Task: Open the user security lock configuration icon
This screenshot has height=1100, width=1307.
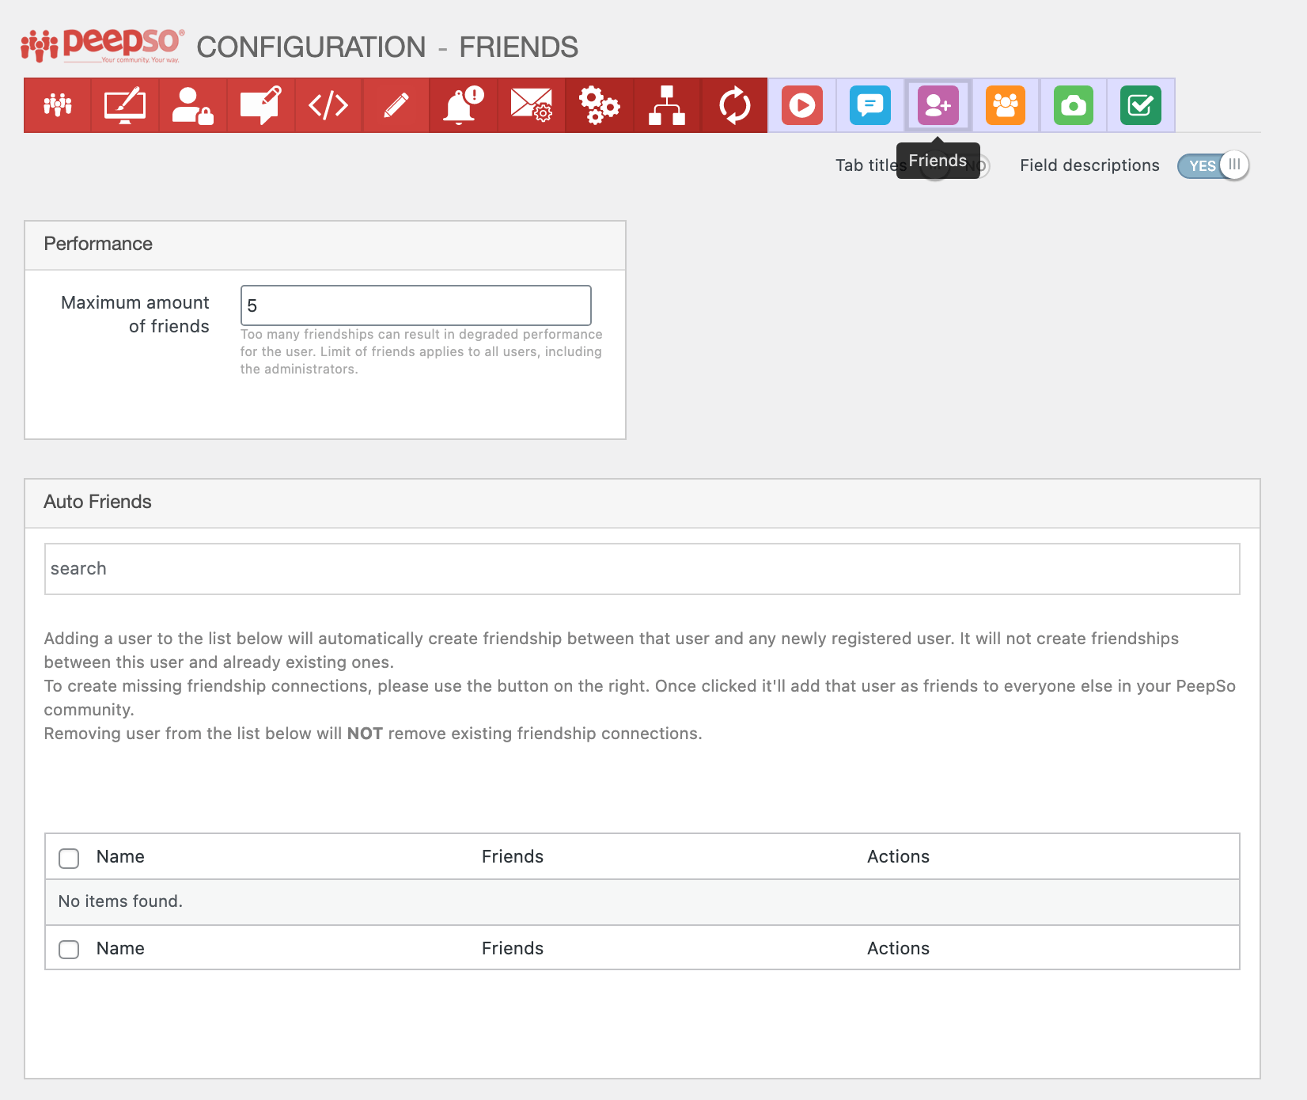Action: 192,104
